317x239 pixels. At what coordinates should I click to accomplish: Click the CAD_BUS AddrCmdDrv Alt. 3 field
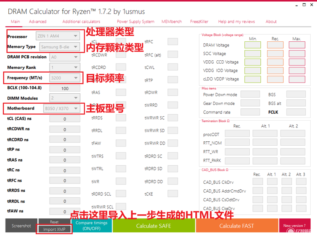tap(301, 191)
